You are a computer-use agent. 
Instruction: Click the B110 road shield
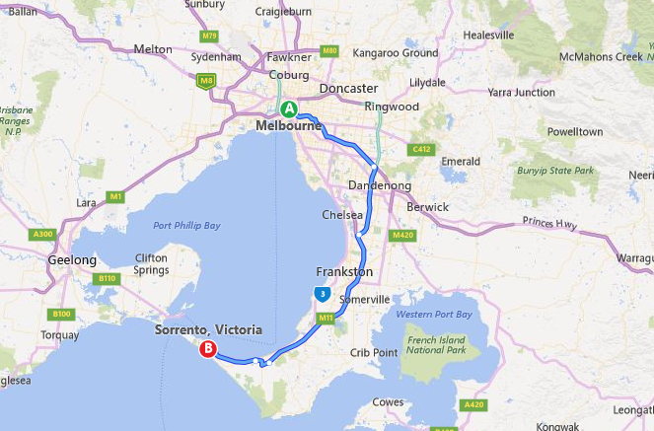click(x=107, y=278)
